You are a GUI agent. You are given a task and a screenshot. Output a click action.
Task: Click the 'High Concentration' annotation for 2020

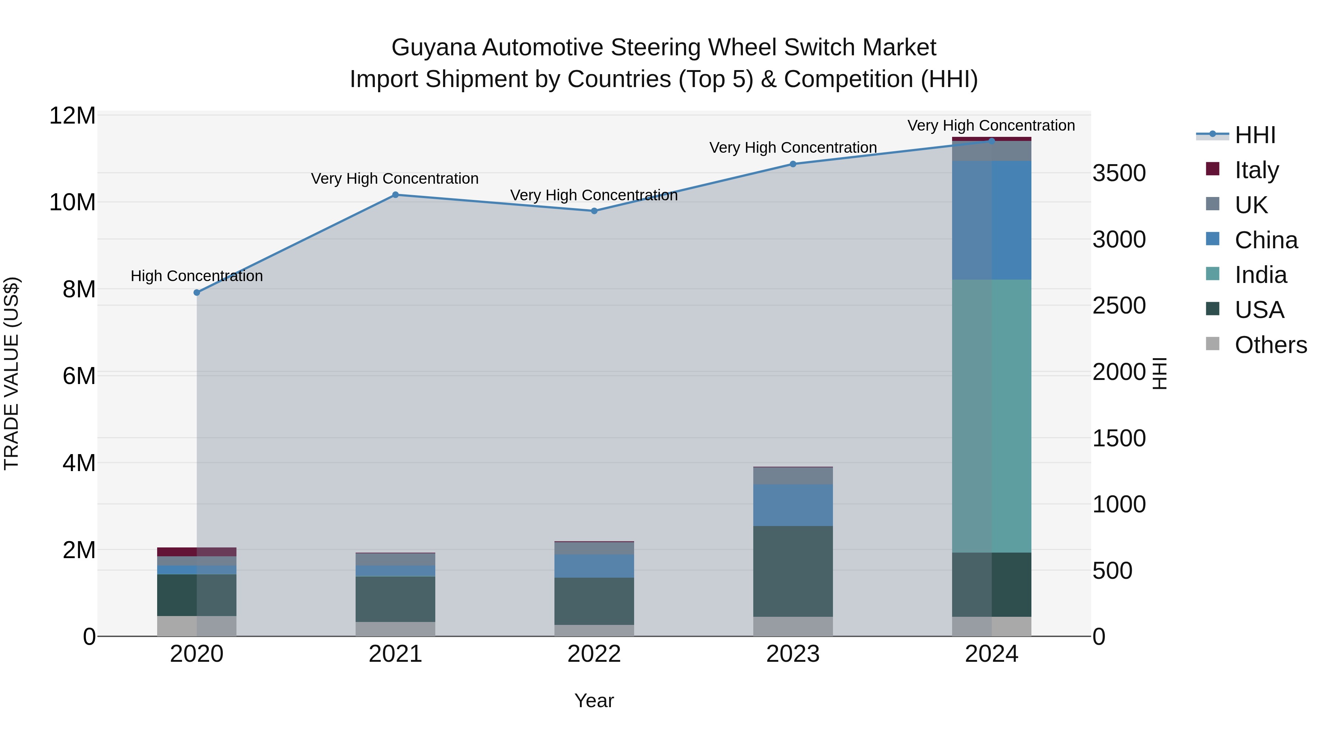pos(196,276)
